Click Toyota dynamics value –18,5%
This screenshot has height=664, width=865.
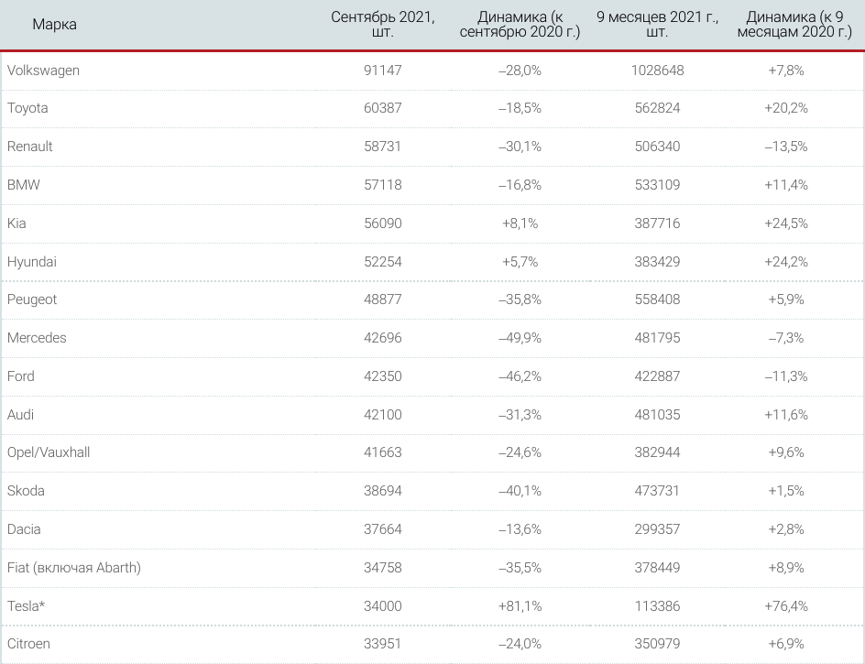coord(520,108)
